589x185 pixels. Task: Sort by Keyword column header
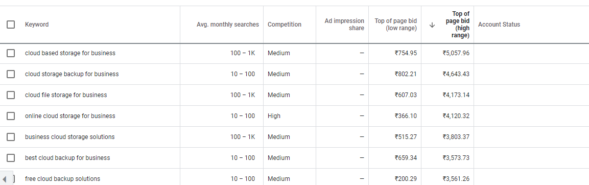point(37,25)
